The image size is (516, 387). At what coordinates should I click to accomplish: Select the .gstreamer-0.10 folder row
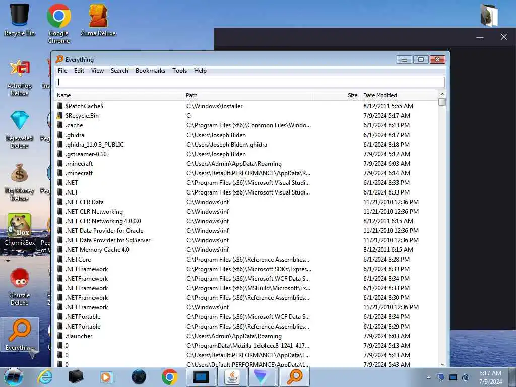(x=246, y=154)
